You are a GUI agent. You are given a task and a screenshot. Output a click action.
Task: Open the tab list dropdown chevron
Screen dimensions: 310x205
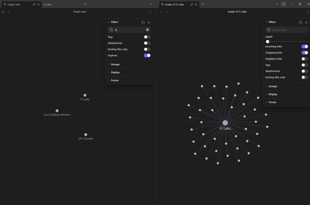150,4
